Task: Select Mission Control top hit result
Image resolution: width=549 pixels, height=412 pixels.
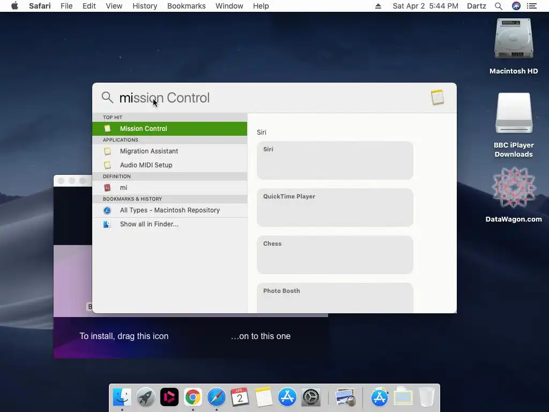Action: tap(169, 129)
